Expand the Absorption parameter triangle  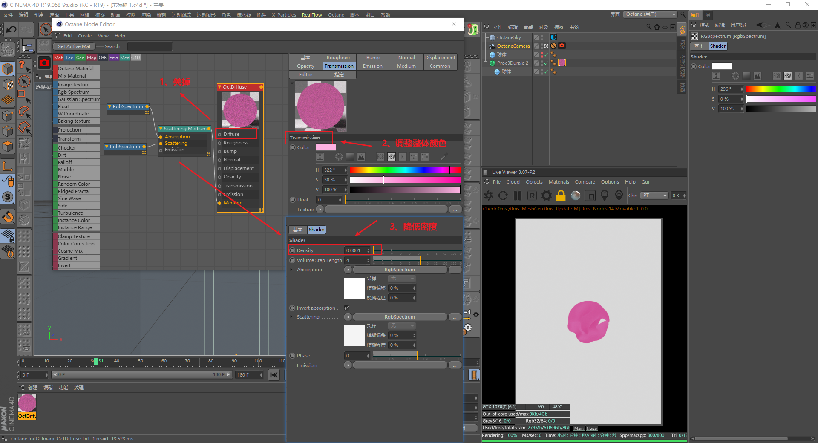291,270
